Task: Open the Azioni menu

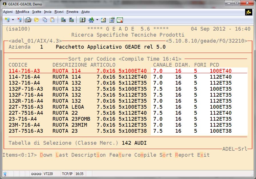Action: 8,12
